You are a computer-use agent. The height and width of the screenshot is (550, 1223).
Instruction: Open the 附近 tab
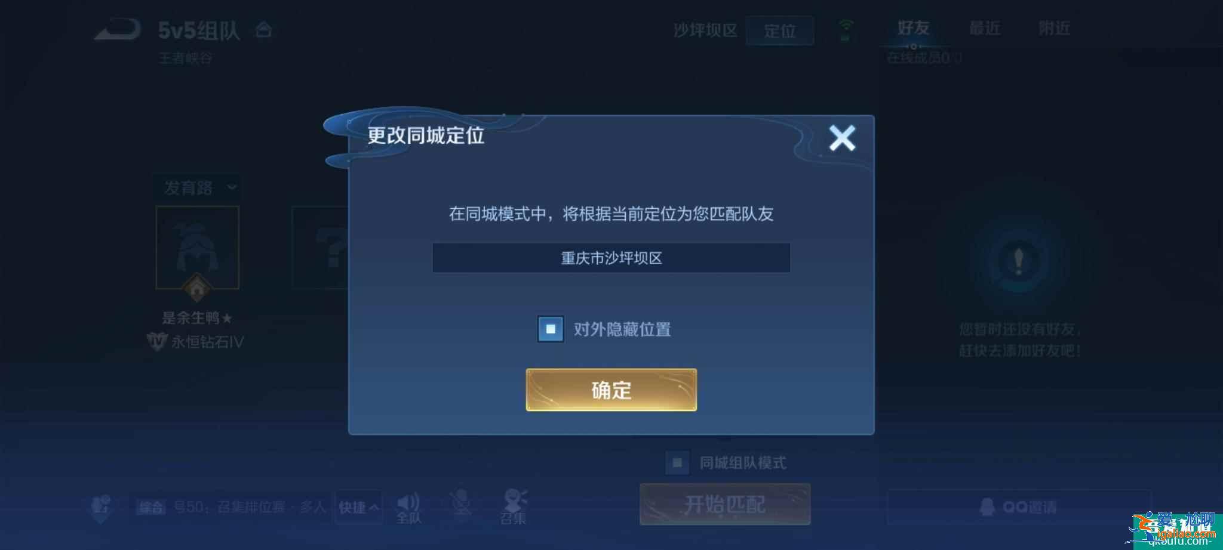(x=1054, y=28)
